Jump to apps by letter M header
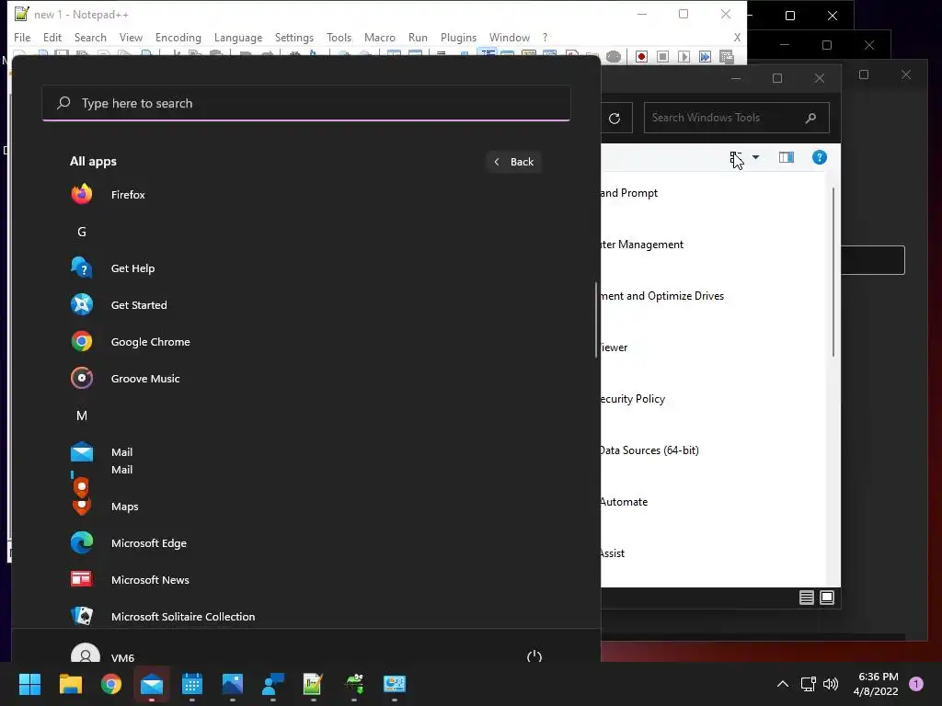Viewport: 942px width, 706px height. 82,416
